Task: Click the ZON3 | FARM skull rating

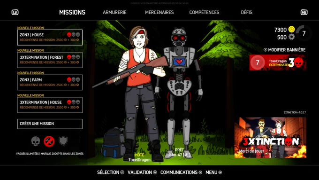Action: pos(74,80)
